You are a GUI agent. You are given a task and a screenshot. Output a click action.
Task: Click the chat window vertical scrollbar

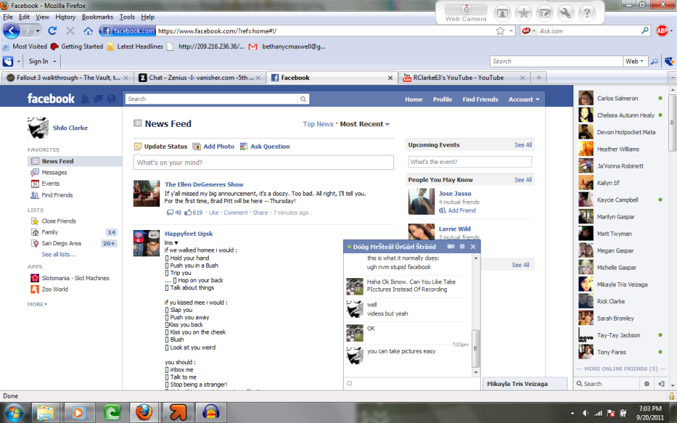tap(476, 348)
